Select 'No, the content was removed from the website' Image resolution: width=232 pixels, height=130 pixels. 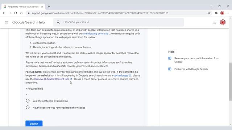click(x=28, y=108)
